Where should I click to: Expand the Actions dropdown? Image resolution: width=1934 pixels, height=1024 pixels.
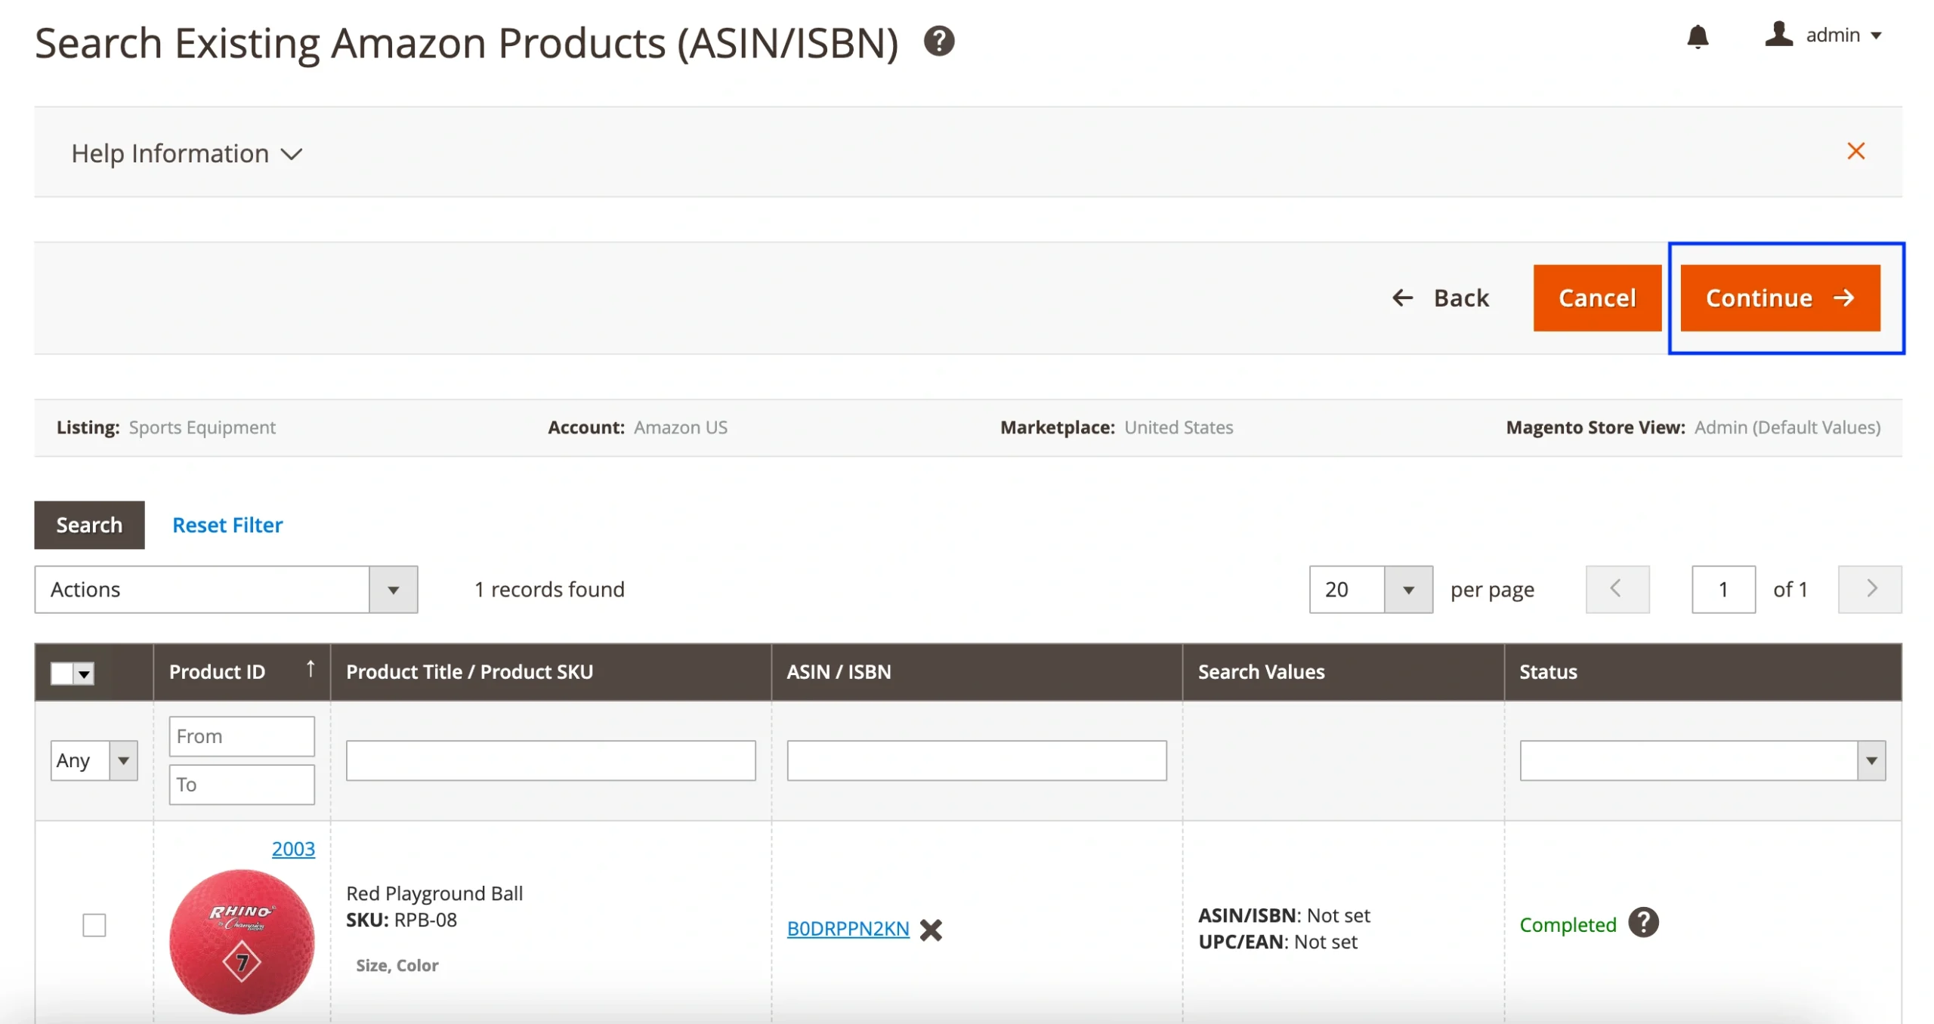point(392,590)
